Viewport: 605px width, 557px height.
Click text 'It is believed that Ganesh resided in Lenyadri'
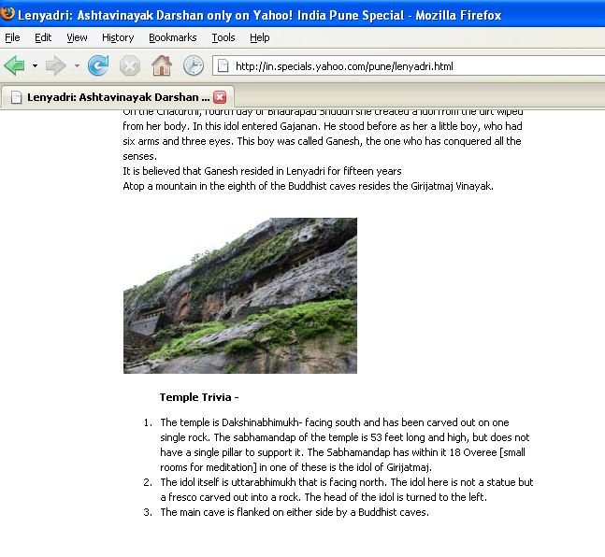(x=224, y=171)
